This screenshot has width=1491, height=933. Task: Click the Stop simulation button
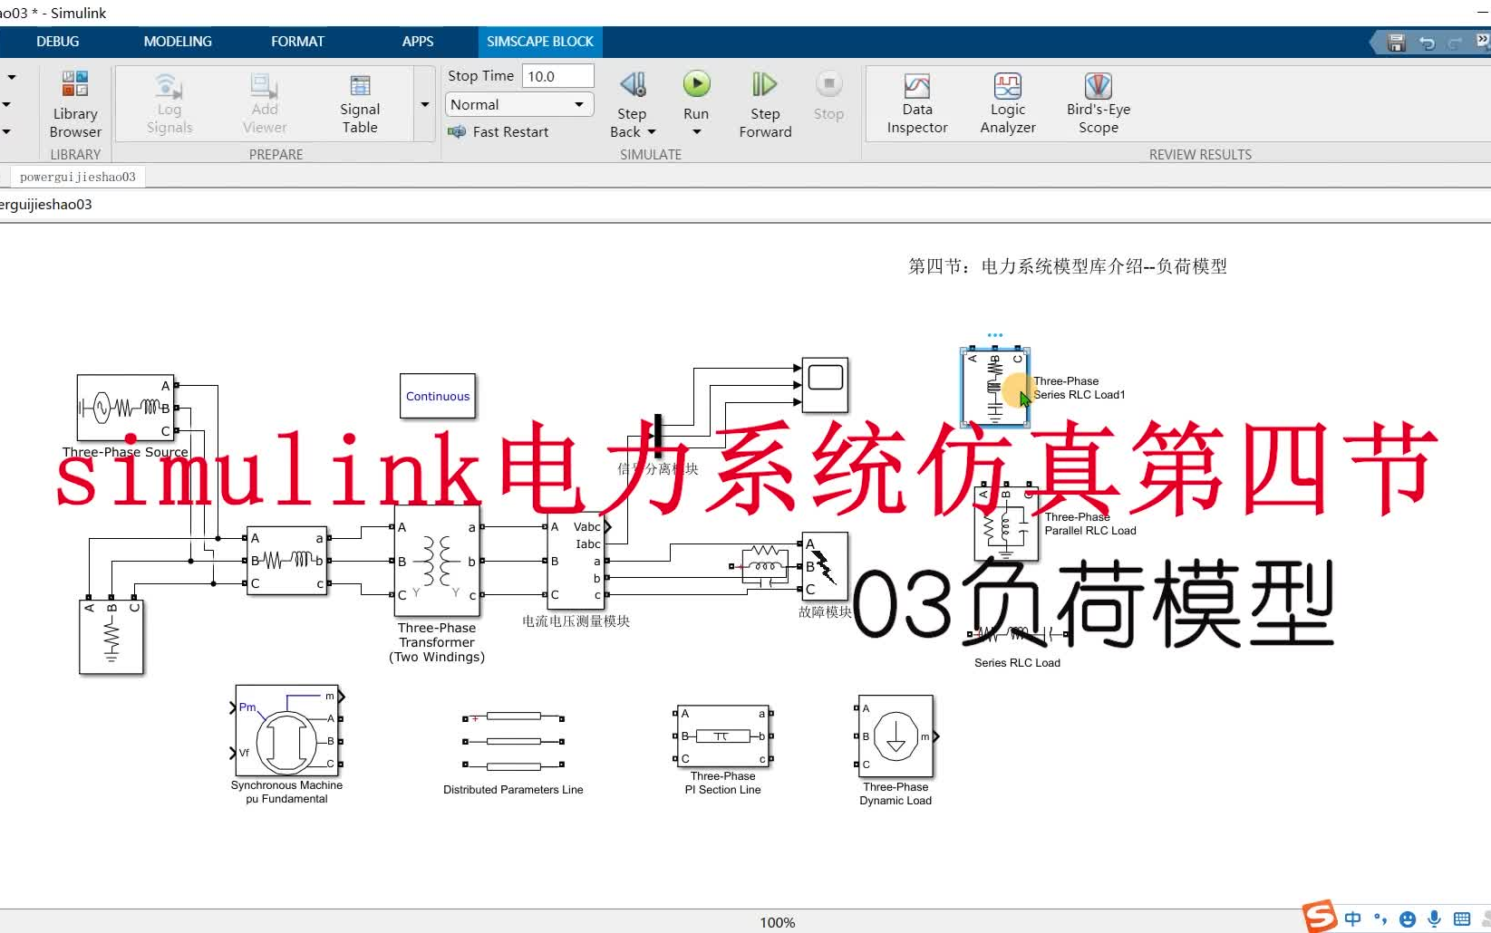(x=828, y=96)
